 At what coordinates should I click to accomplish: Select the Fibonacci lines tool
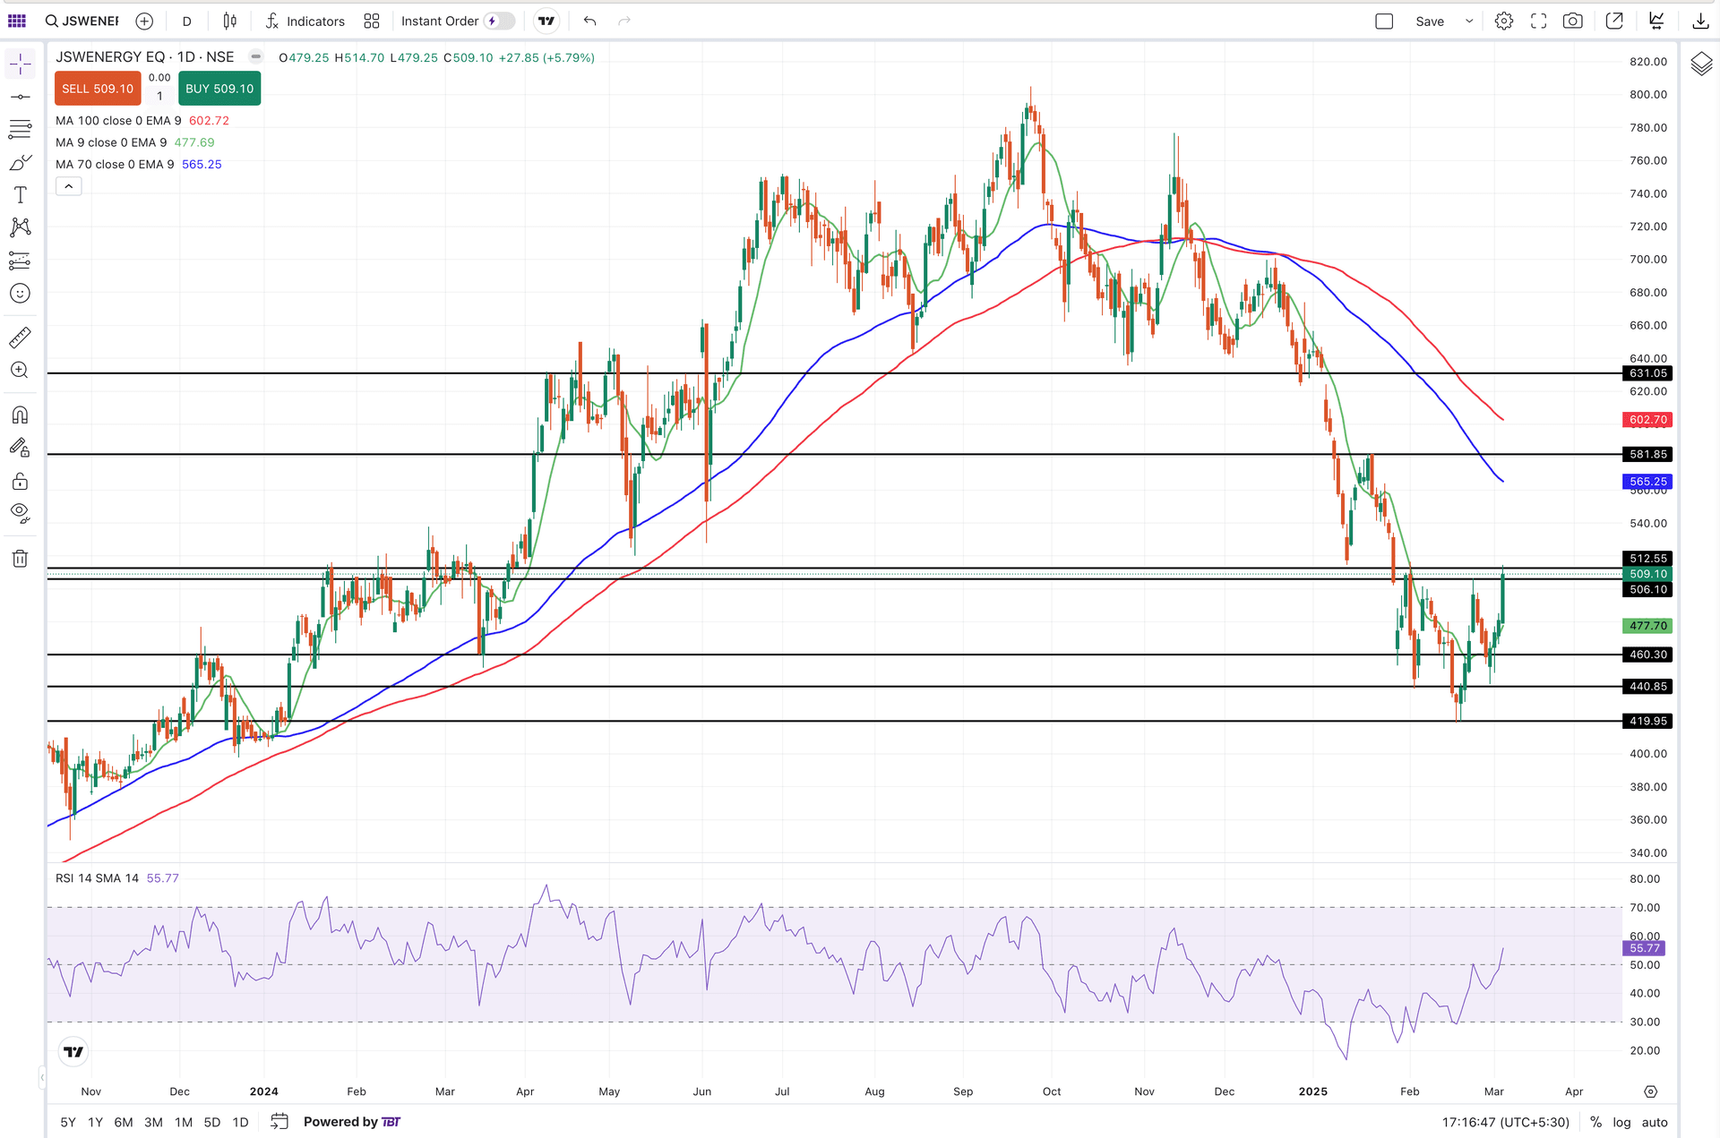(20, 130)
